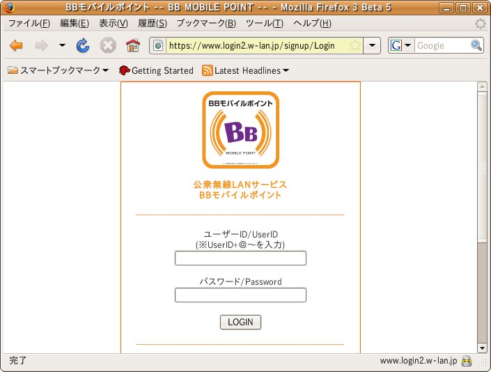Click the 完了 status text
The image size is (491, 372).
click(x=18, y=360)
